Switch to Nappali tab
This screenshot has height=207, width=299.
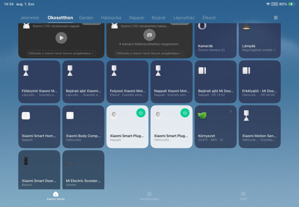tap(136, 17)
